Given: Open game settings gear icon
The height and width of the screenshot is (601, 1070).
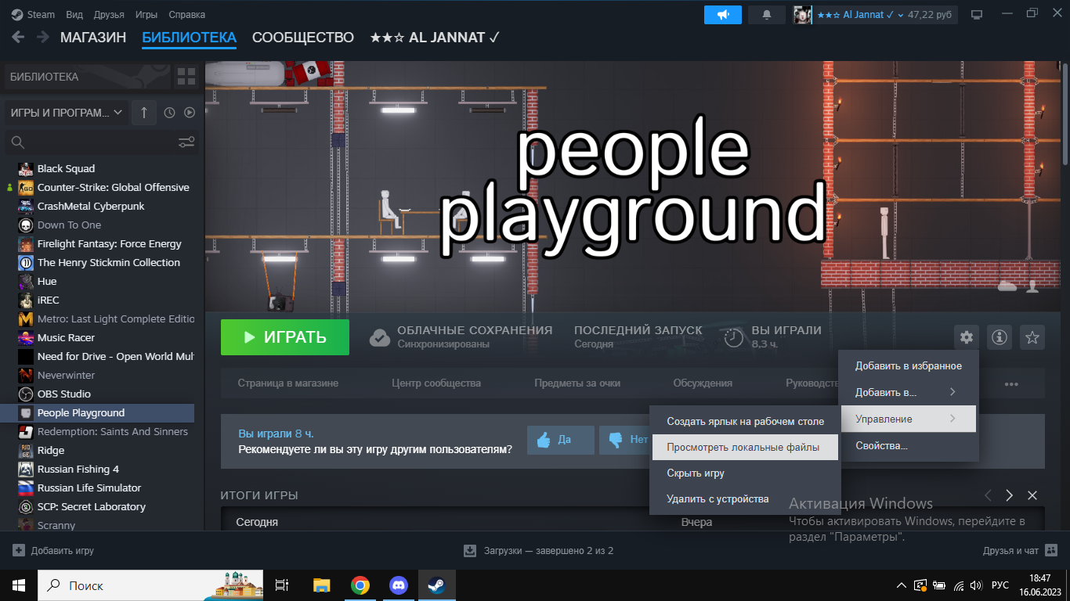Looking at the screenshot, I should tap(967, 337).
